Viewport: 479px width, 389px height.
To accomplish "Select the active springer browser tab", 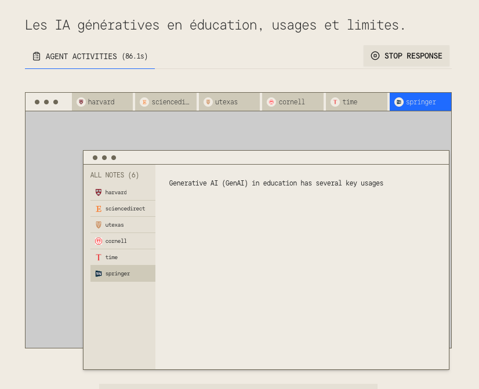I will tap(420, 102).
